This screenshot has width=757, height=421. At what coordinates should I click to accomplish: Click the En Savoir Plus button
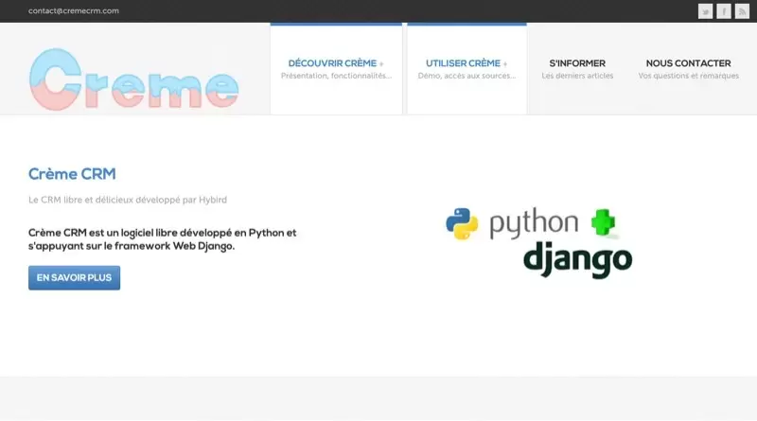point(75,277)
